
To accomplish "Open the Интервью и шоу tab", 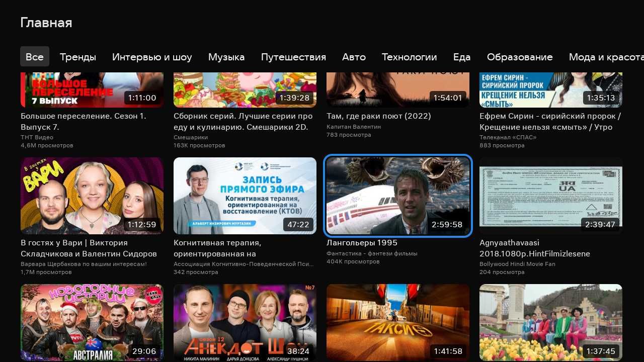I will pos(152,57).
